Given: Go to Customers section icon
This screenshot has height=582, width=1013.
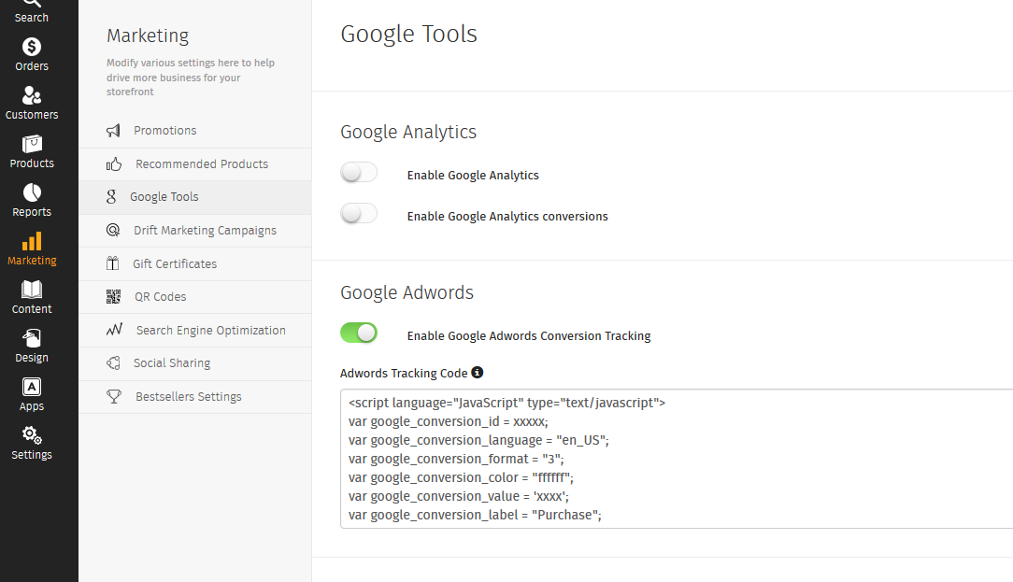Looking at the screenshot, I should coord(31,95).
